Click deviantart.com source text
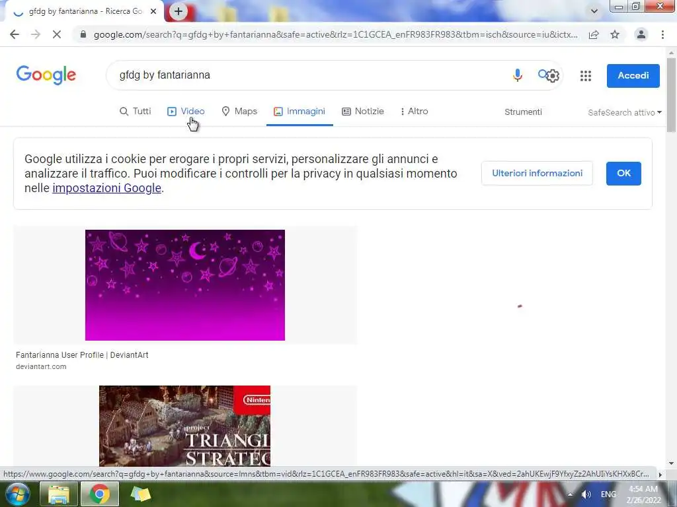The width and height of the screenshot is (677, 507). tap(41, 366)
